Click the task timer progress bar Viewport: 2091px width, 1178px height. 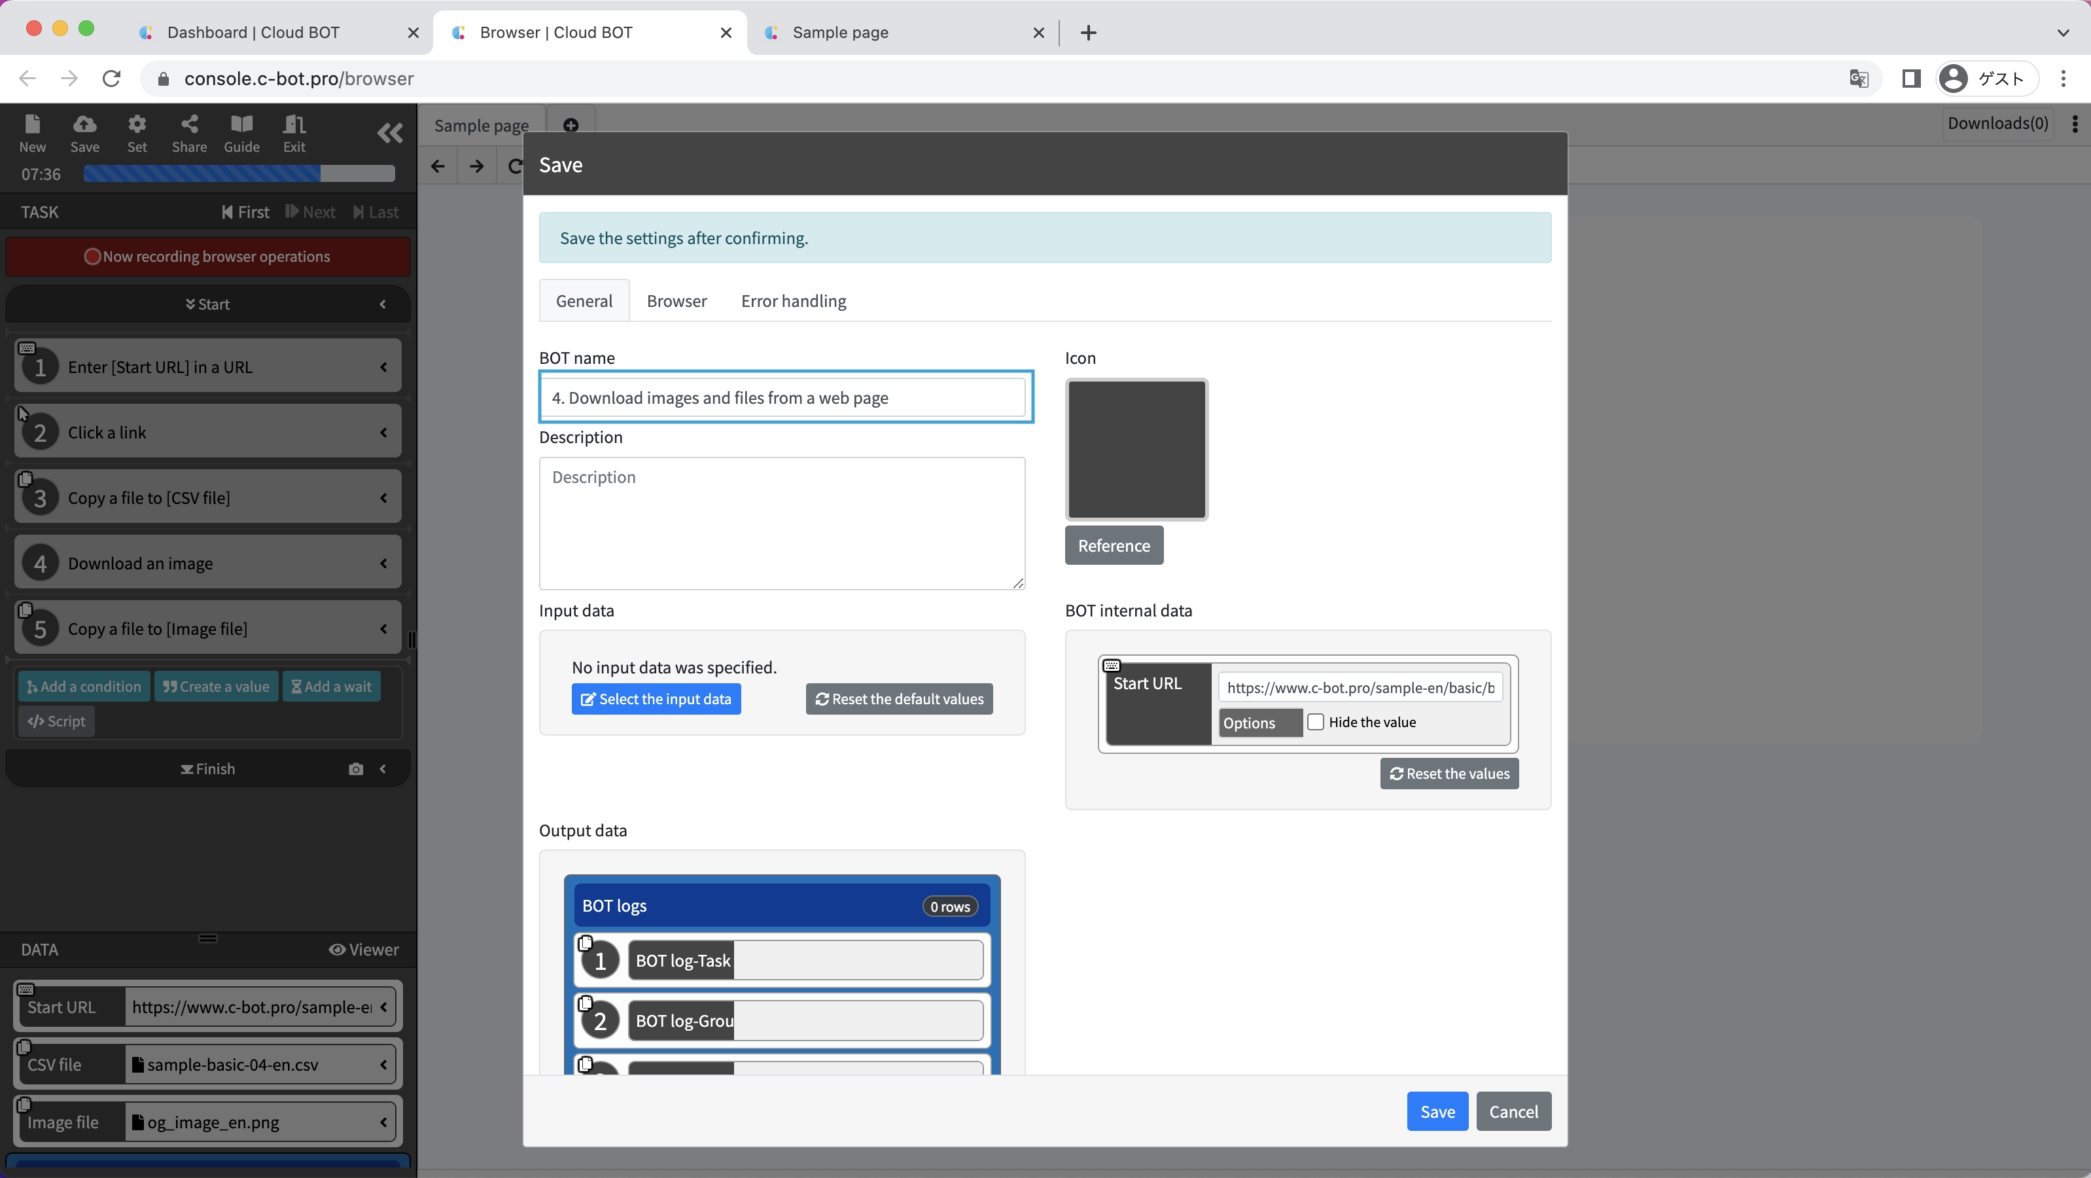click(239, 173)
